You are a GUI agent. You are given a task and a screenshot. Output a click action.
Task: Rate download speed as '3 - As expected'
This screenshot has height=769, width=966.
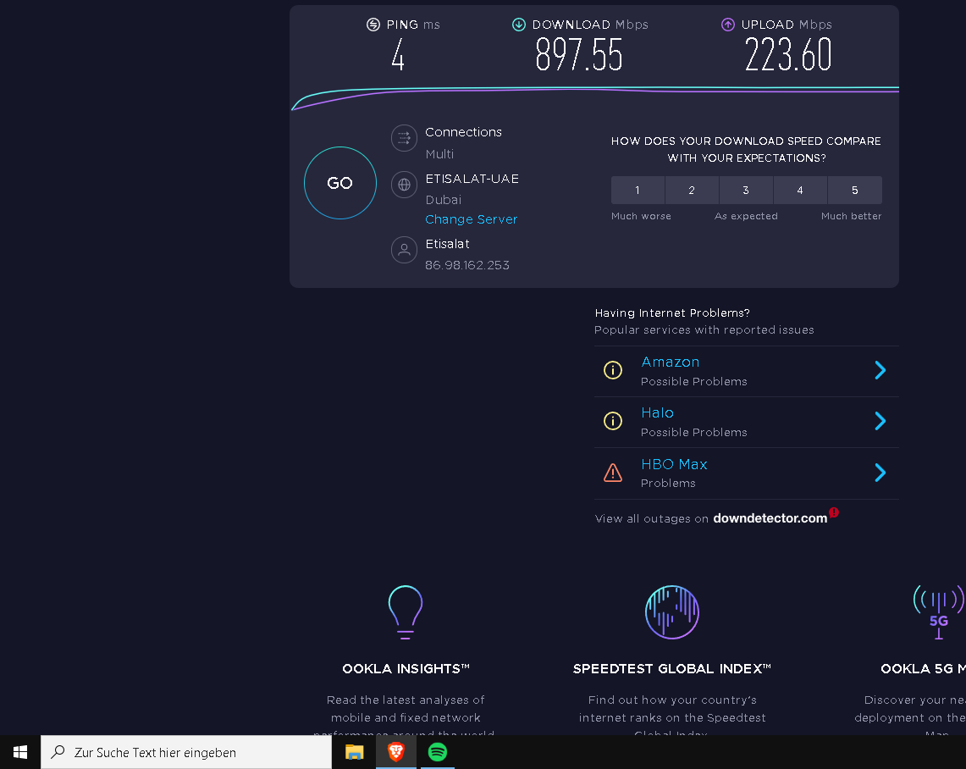pos(746,190)
